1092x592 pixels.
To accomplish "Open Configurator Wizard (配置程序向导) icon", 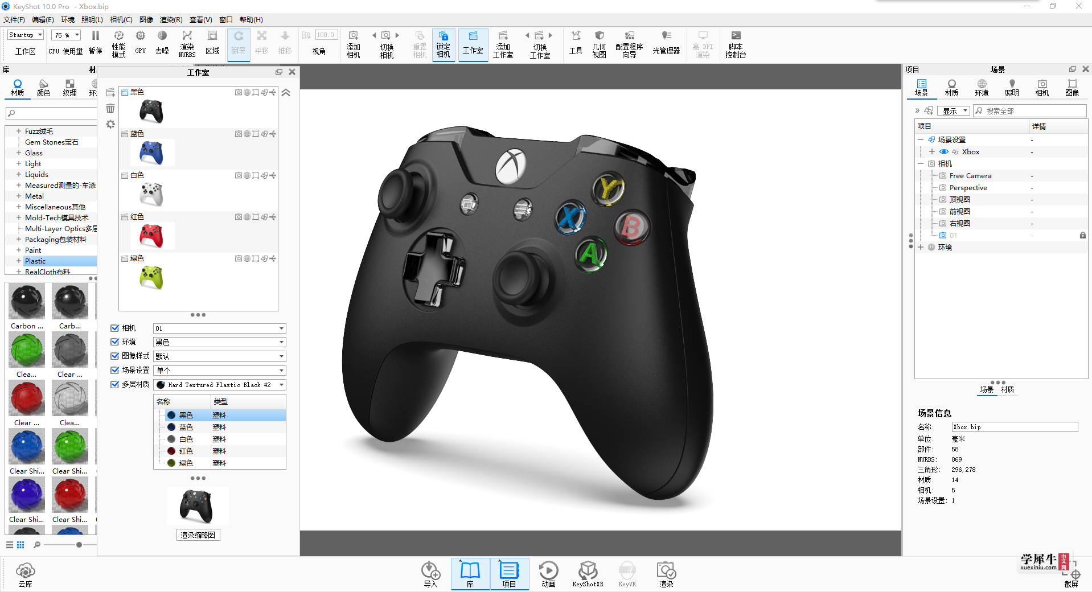I will 629,43.
